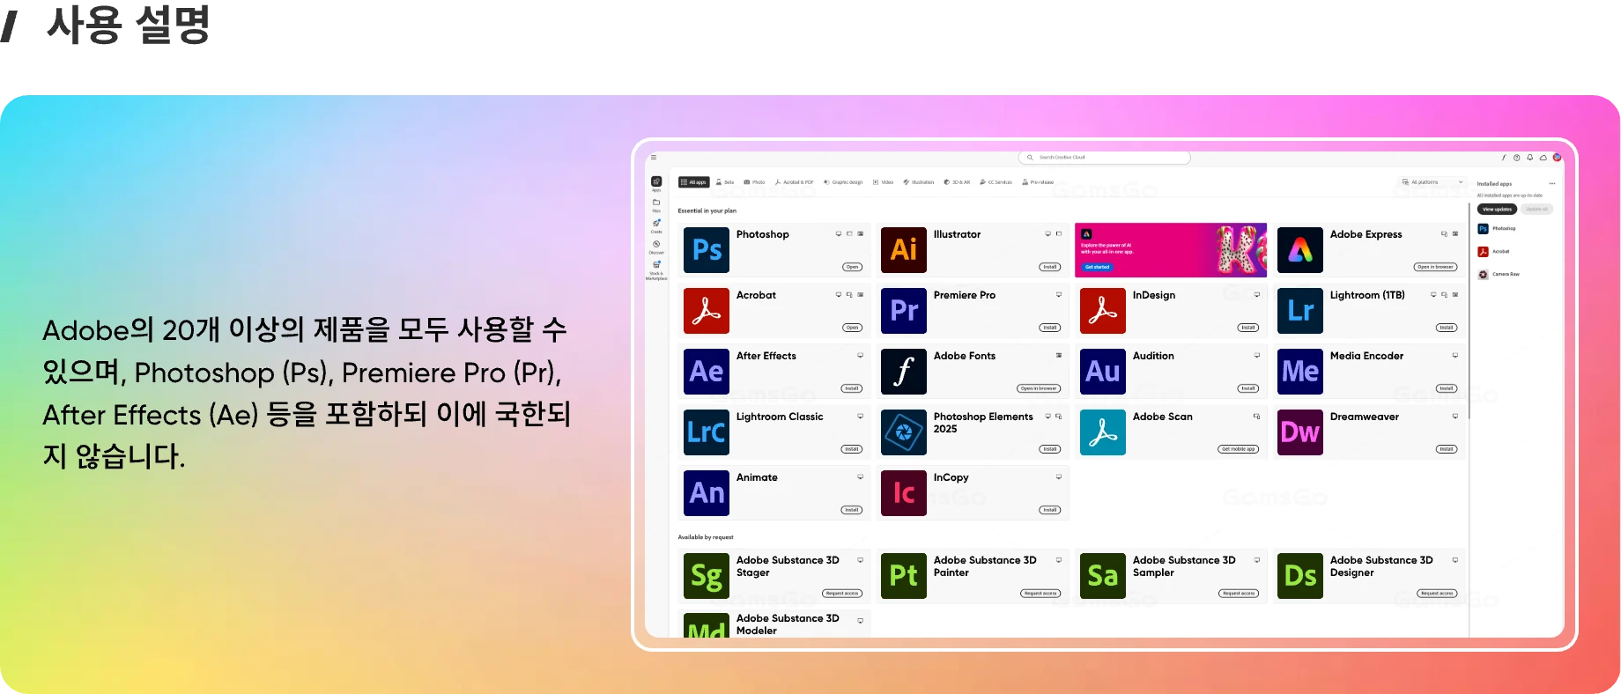The height and width of the screenshot is (694, 1621).
Task: Click the Substance 3D Painter Pt icon
Action: click(904, 576)
